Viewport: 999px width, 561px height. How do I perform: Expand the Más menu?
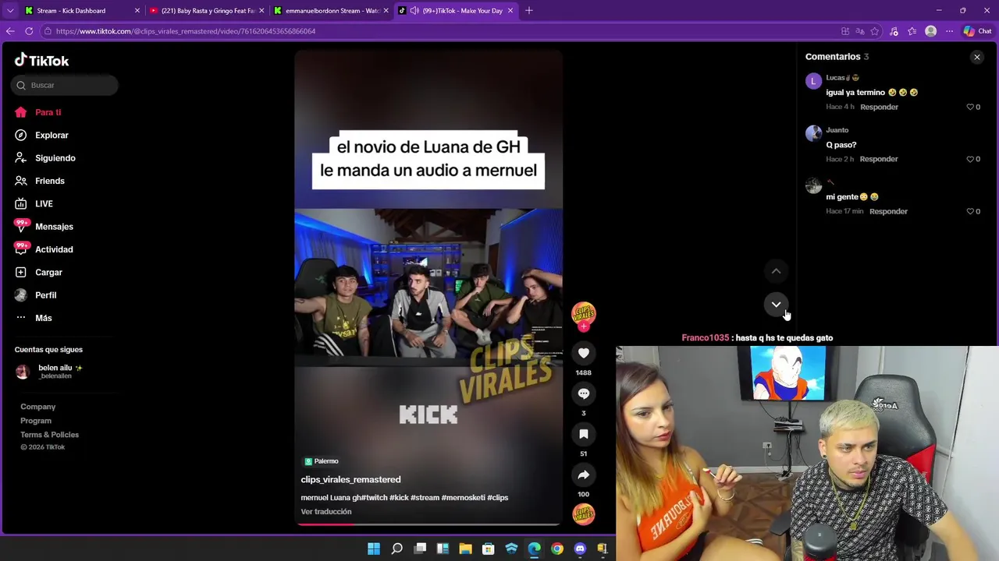[x=43, y=318]
